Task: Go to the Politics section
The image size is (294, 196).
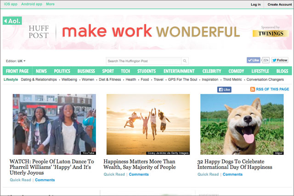Action: point(62,71)
